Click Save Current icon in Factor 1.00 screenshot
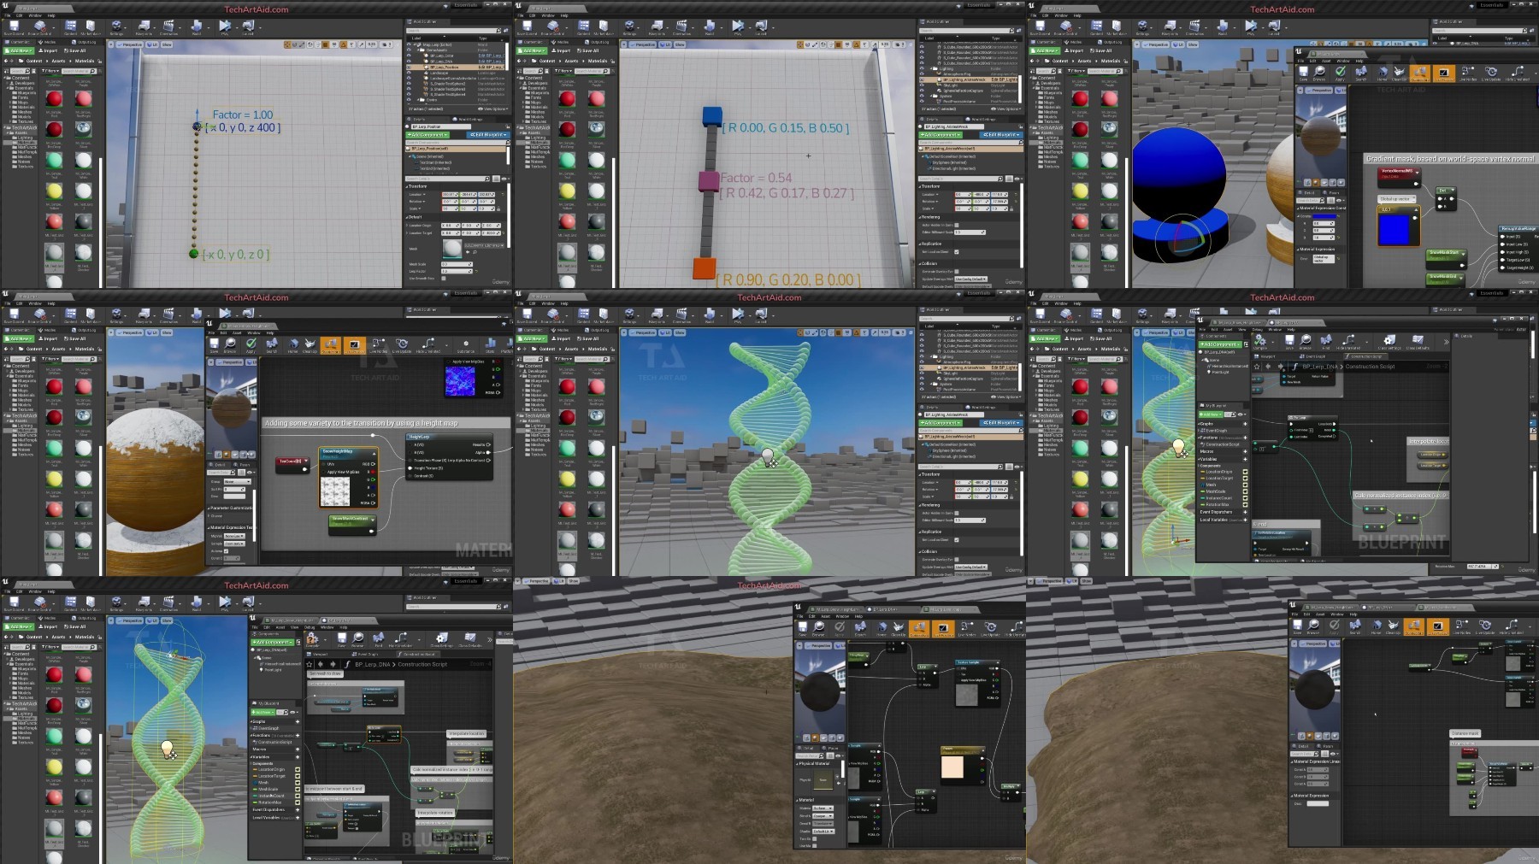Viewport: 1539px width, 864px height. pyautogui.click(x=13, y=28)
